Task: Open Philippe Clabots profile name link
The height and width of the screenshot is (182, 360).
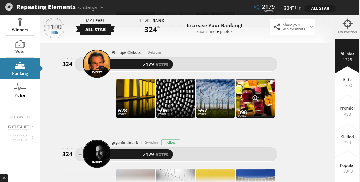Action: point(126,52)
